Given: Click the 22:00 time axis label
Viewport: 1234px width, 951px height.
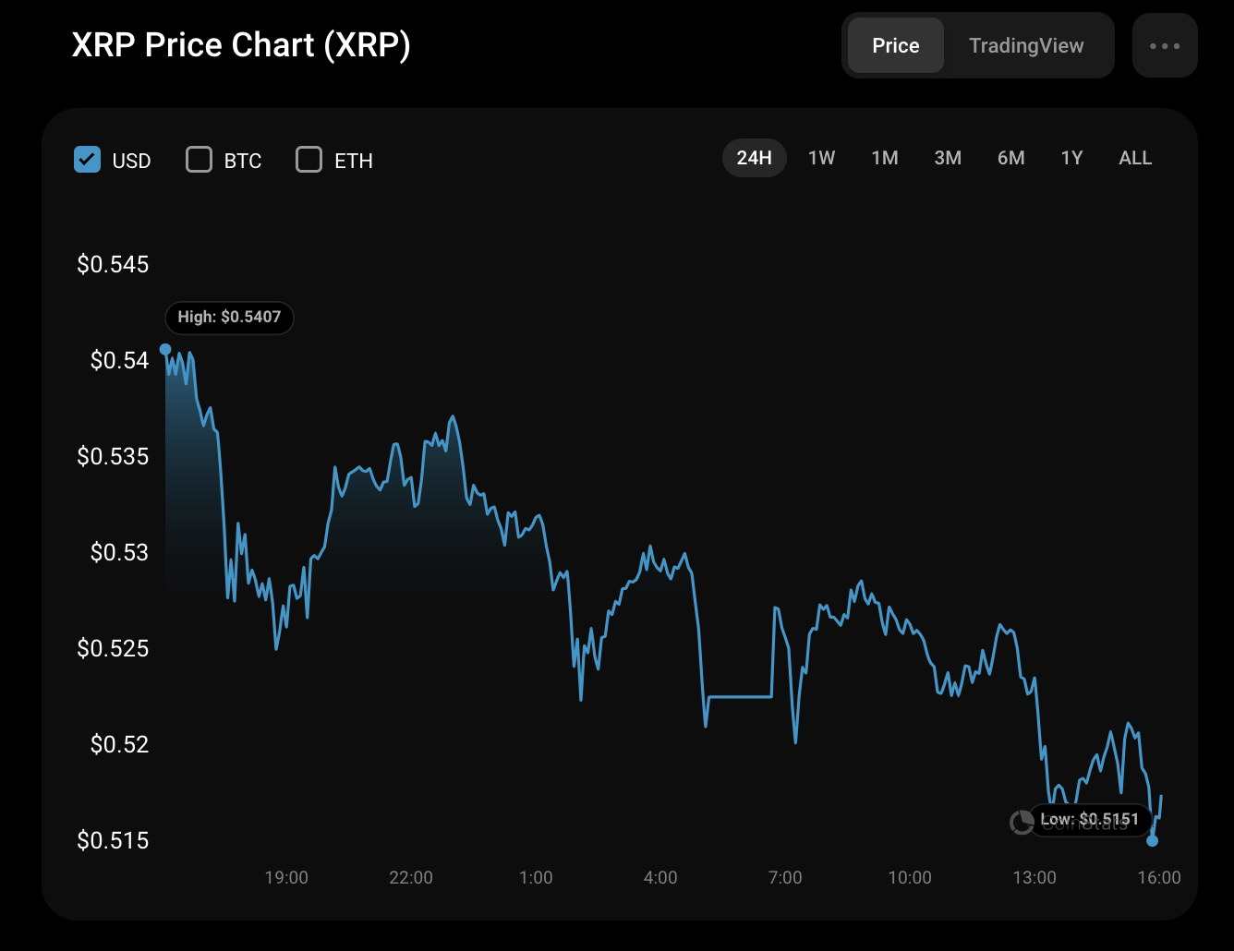Looking at the screenshot, I should pos(411,877).
